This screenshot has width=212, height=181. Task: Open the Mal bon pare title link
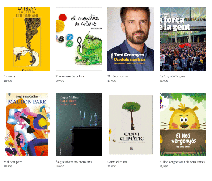pos(13,162)
